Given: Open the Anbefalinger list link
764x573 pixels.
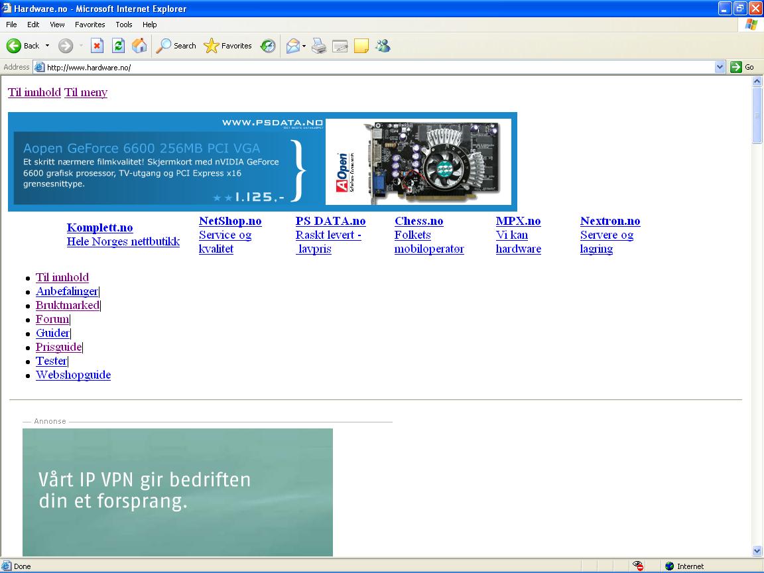Looking at the screenshot, I should tap(67, 291).
